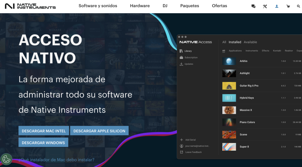The height and width of the screenshot is (167, 302).
Task: Click the Add Serial plus icon
Action: pyautogui.click(x=182, y=140)
